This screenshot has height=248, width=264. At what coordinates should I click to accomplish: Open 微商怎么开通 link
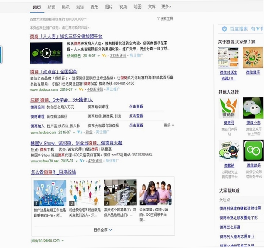click(230, 227)
